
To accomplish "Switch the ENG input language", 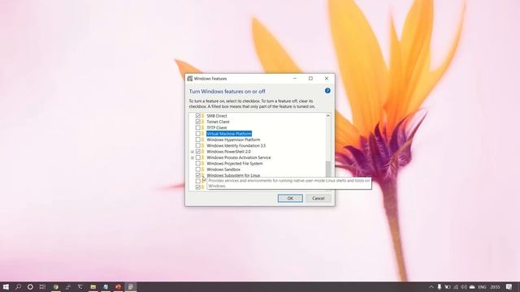I will coord(482,287).
